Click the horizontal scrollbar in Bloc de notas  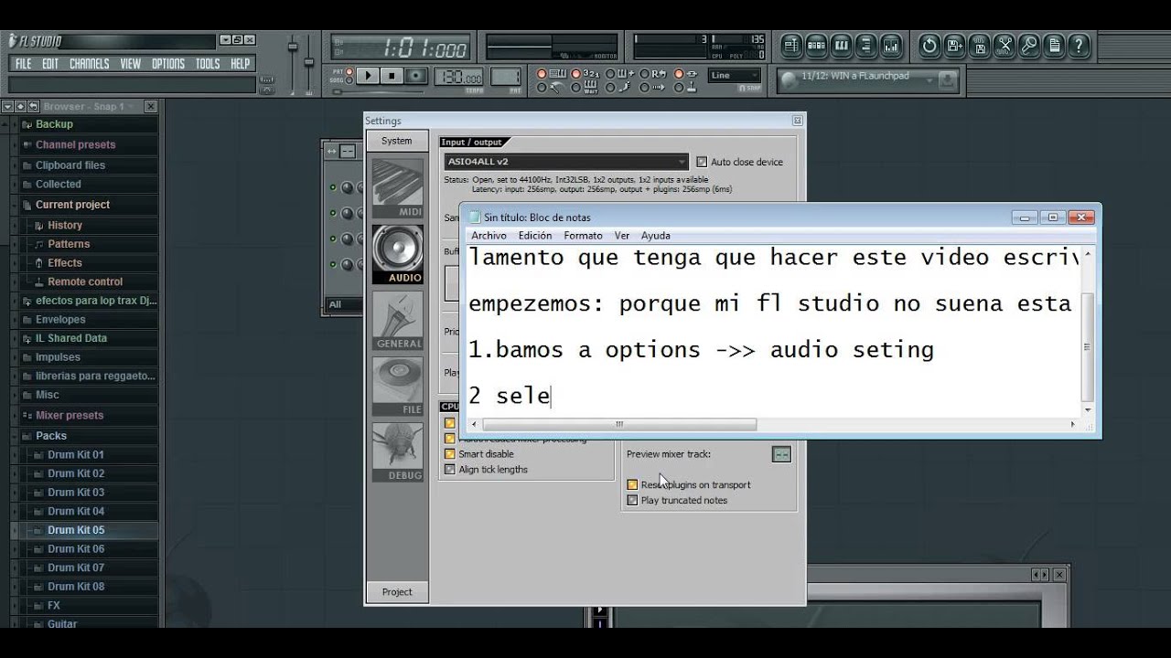(619, 424)
